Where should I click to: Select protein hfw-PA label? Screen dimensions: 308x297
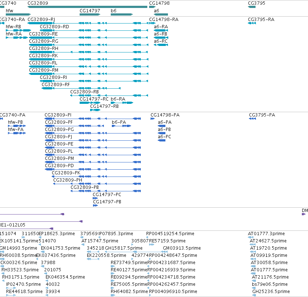(x=16, y=130)
